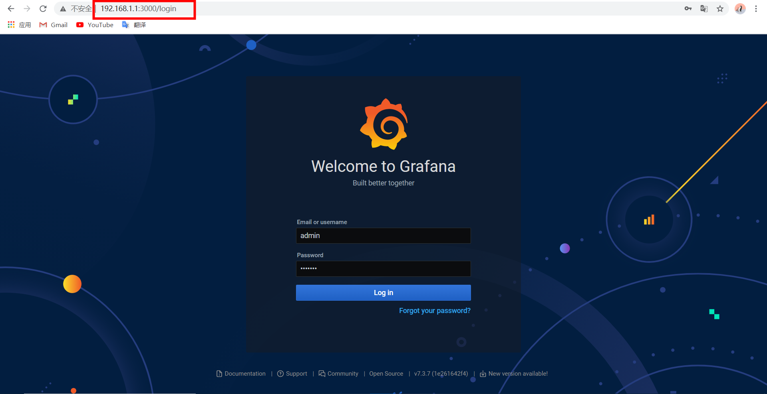This screenshot has height=394, width=767.
Task: Click the Email or username label
Action: [322, 222]
